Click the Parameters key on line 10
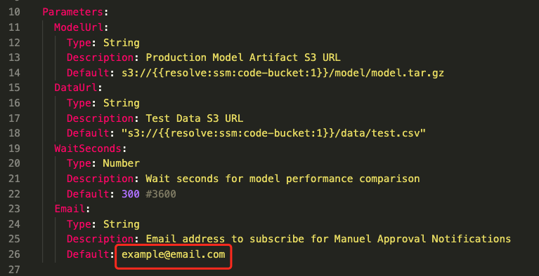Viewport: 539px width, 276px height. click(72, 12)
